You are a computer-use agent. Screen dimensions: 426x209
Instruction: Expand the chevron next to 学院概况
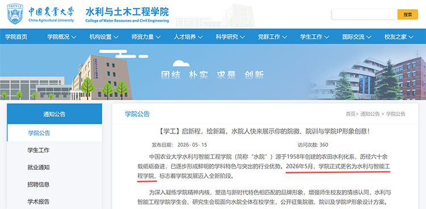(x=74, y=37)
